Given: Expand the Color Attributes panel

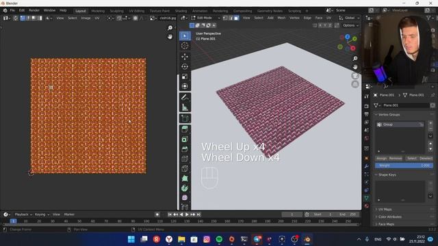Looking at the screenshot, I should pyautogui.click(x=389, y=217).
